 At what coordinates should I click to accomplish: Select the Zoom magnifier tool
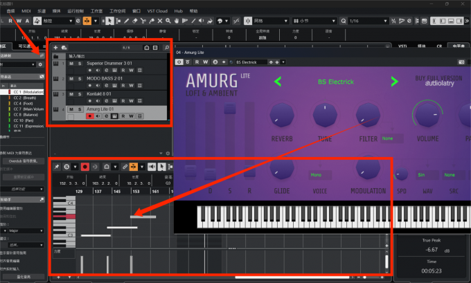pos(168,21)
